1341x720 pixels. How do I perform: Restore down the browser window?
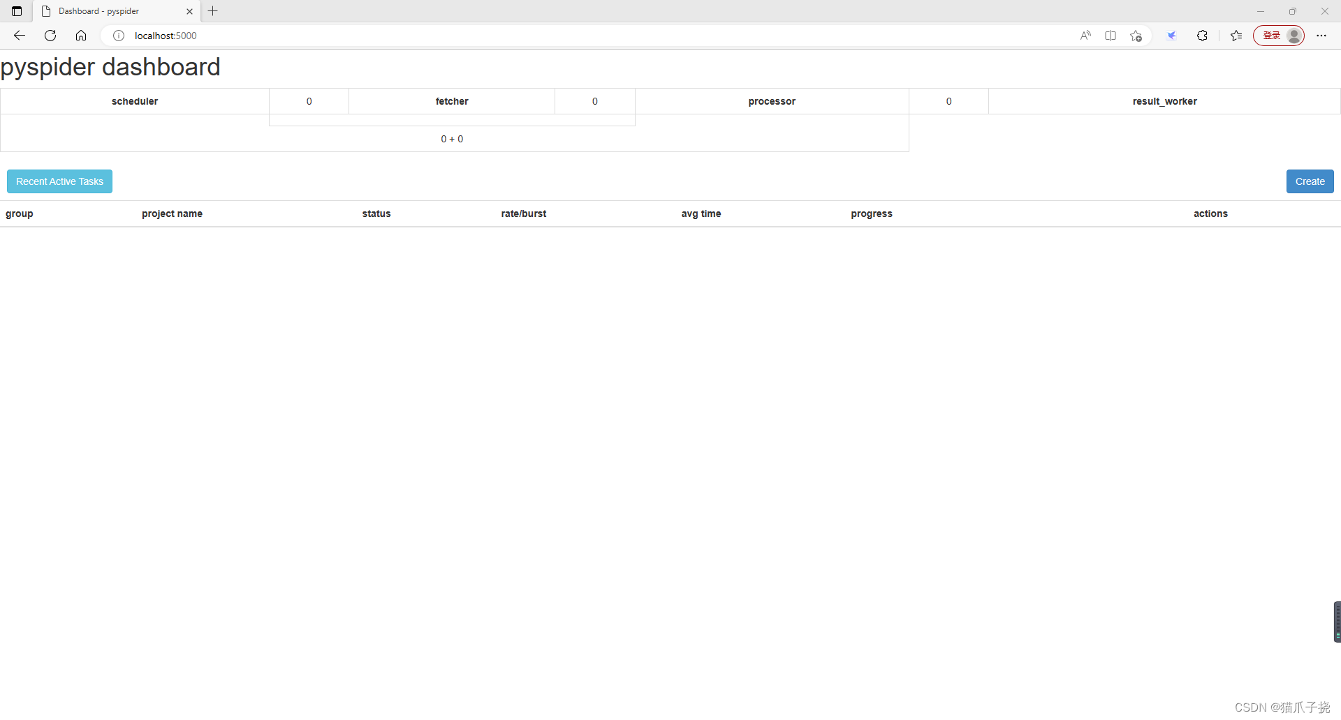(x=1293, y=11)
